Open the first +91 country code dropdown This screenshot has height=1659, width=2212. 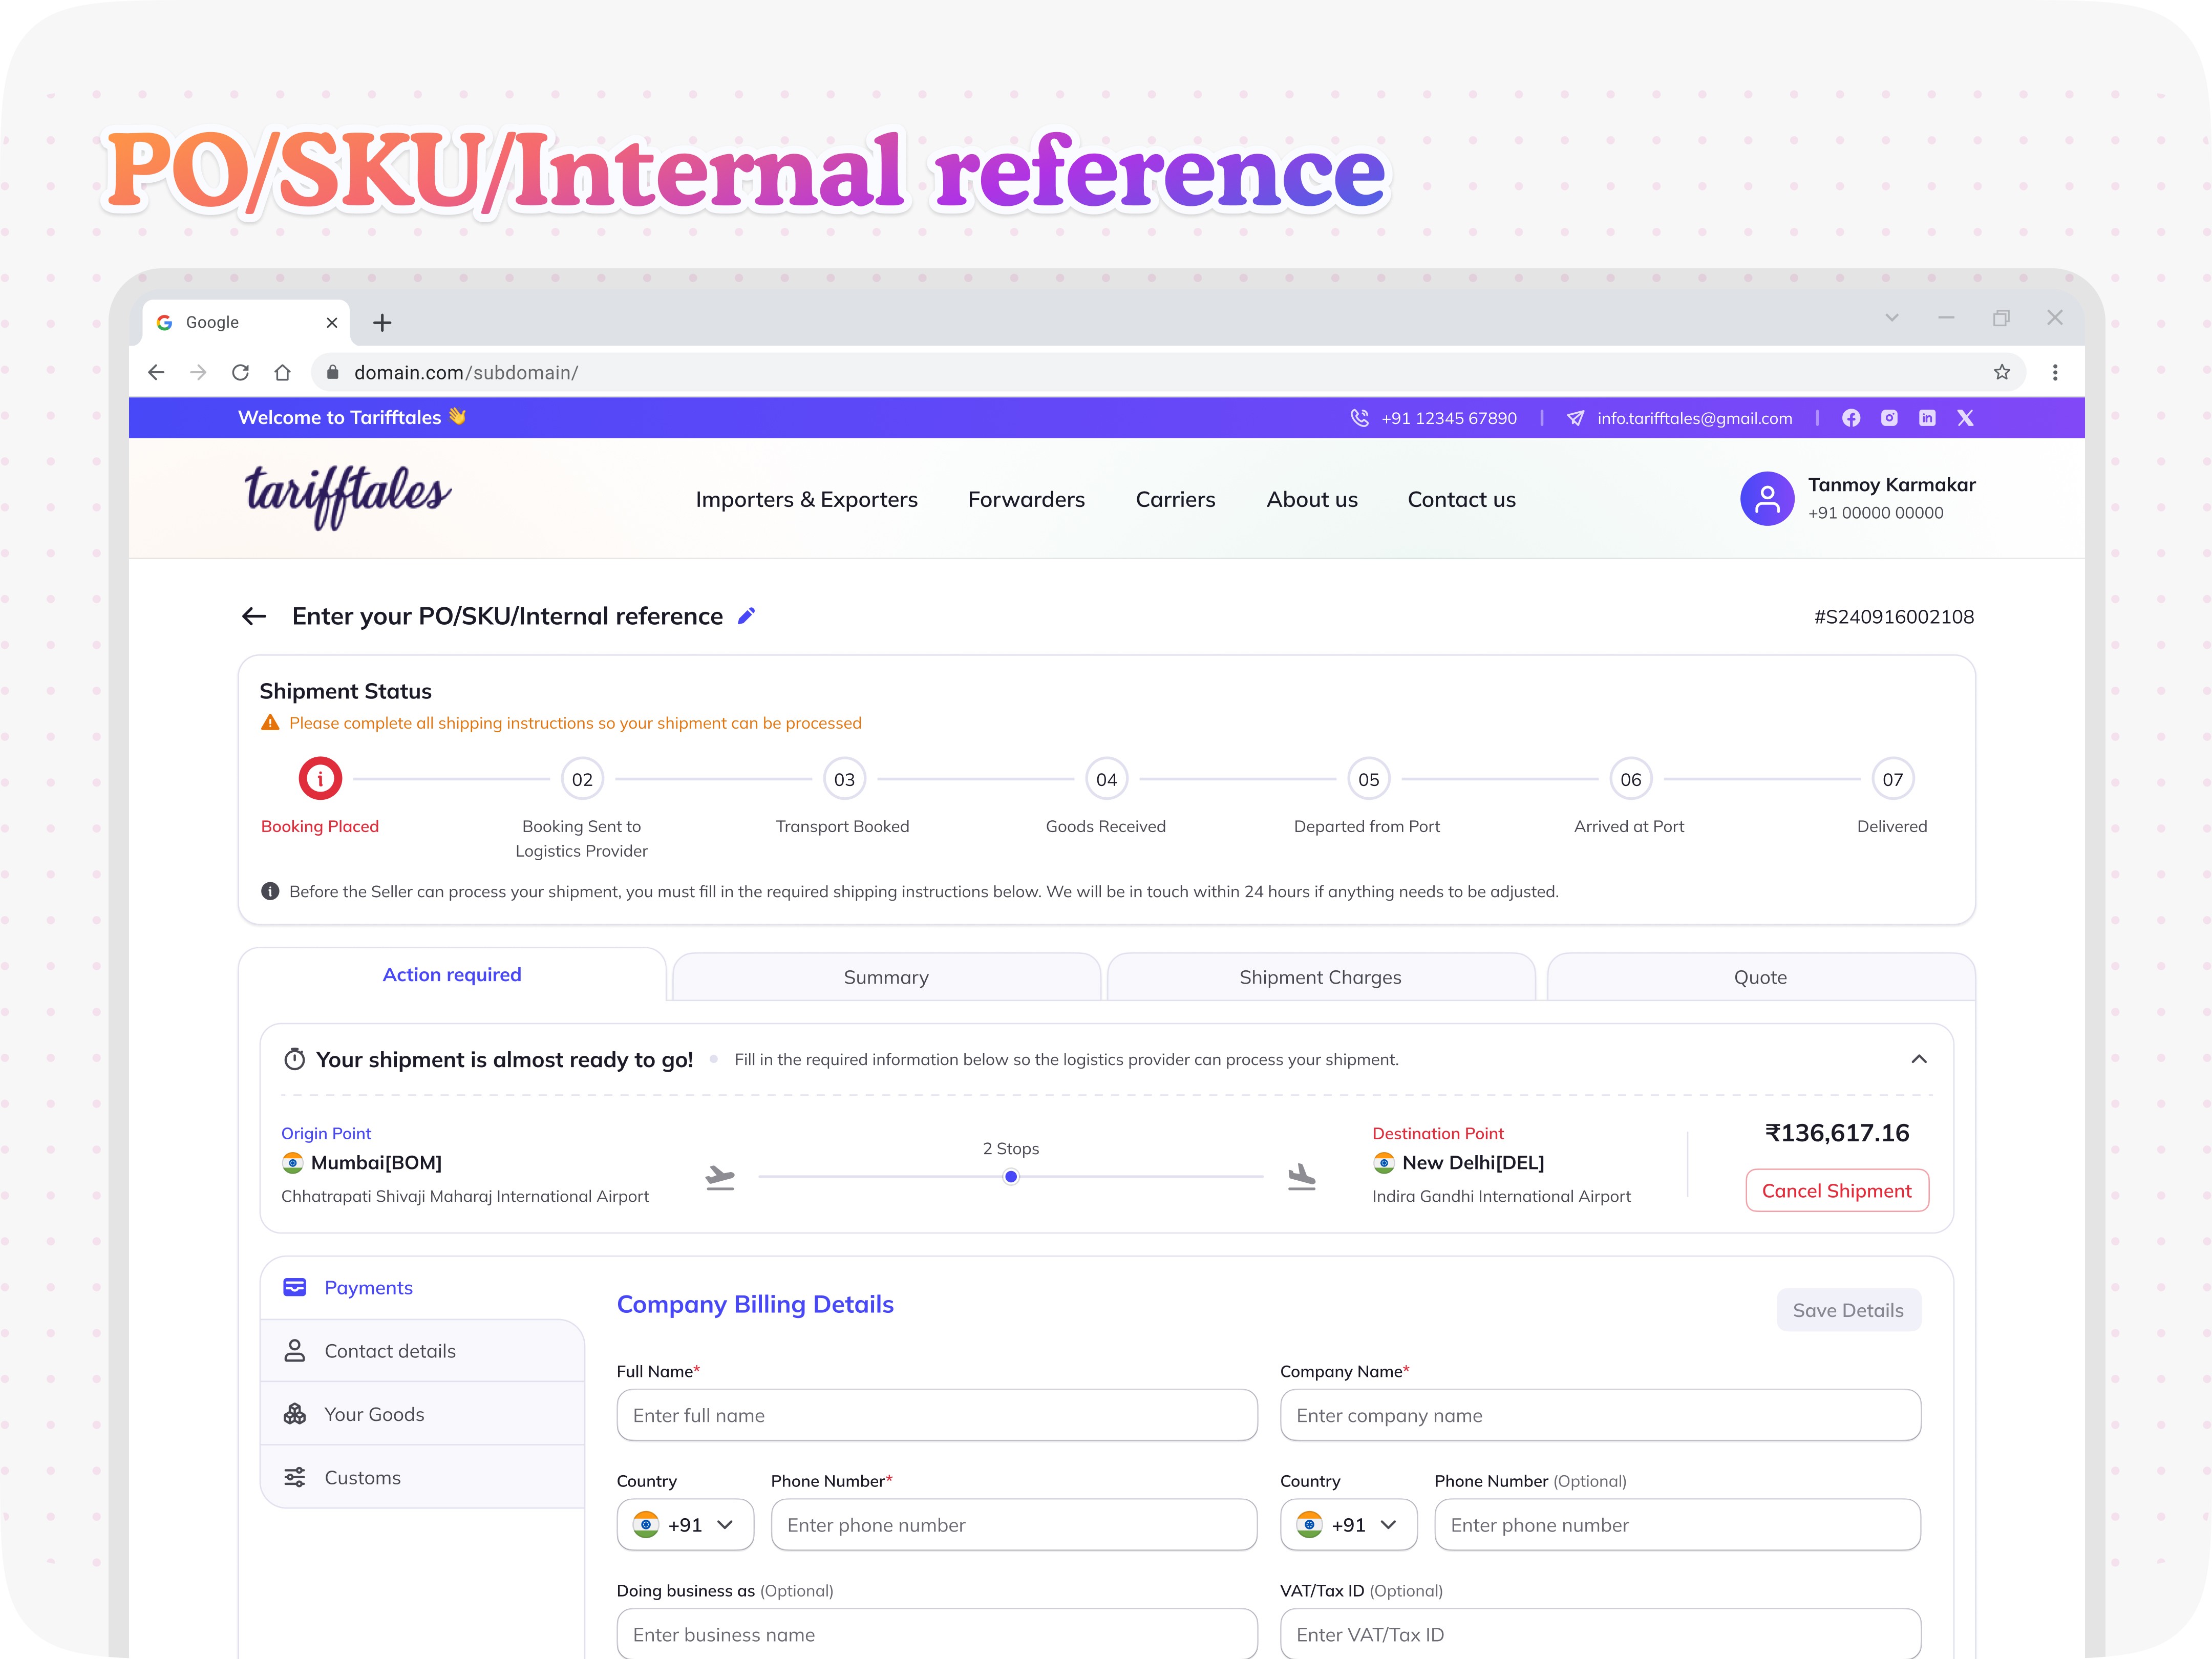tap(685, 1524)
